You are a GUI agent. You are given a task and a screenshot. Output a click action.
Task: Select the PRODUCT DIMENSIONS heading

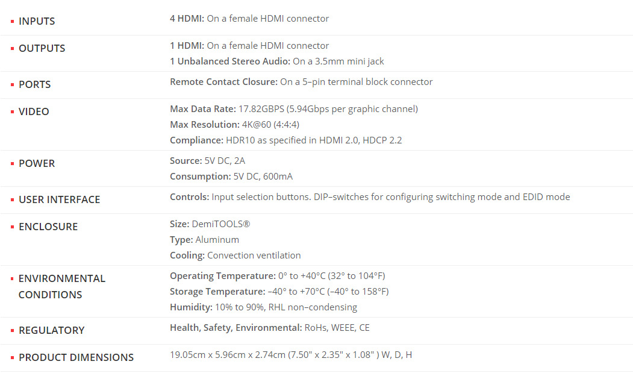click(x=76, y=357)
